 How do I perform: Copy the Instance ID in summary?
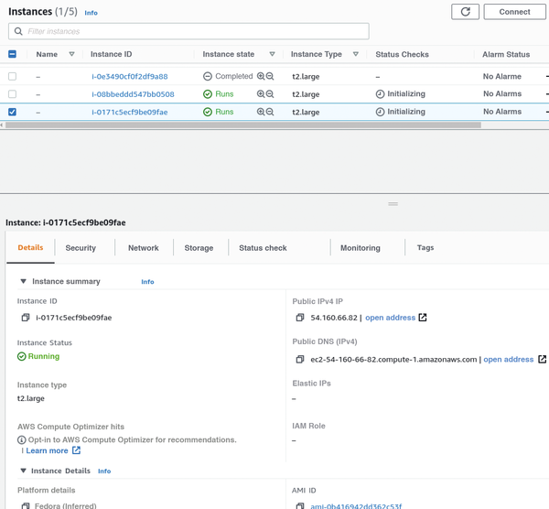click(x=26, y=318)
